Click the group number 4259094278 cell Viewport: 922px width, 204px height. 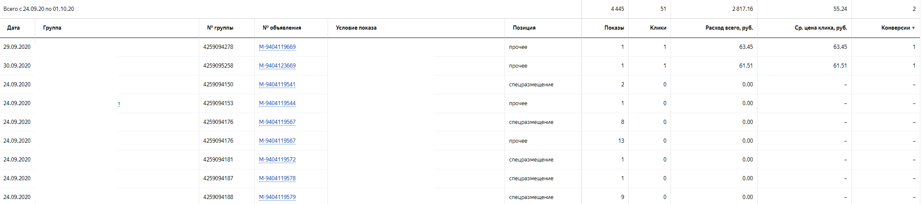click(218, 47)
